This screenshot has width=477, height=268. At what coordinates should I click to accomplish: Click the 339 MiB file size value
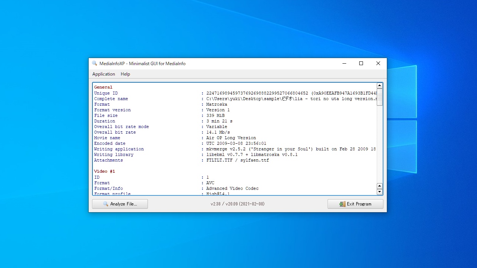click(215, 115)
